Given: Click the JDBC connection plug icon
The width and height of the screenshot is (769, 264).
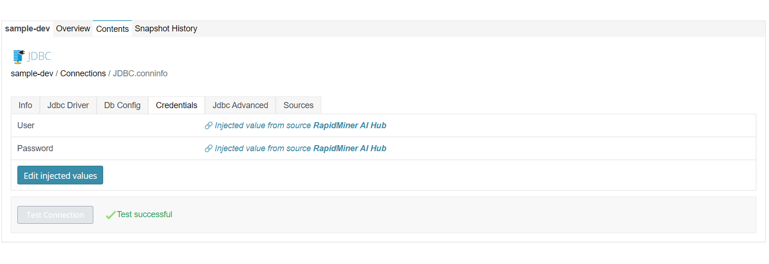Looking at the screenshot, I should tap(19, 57).
